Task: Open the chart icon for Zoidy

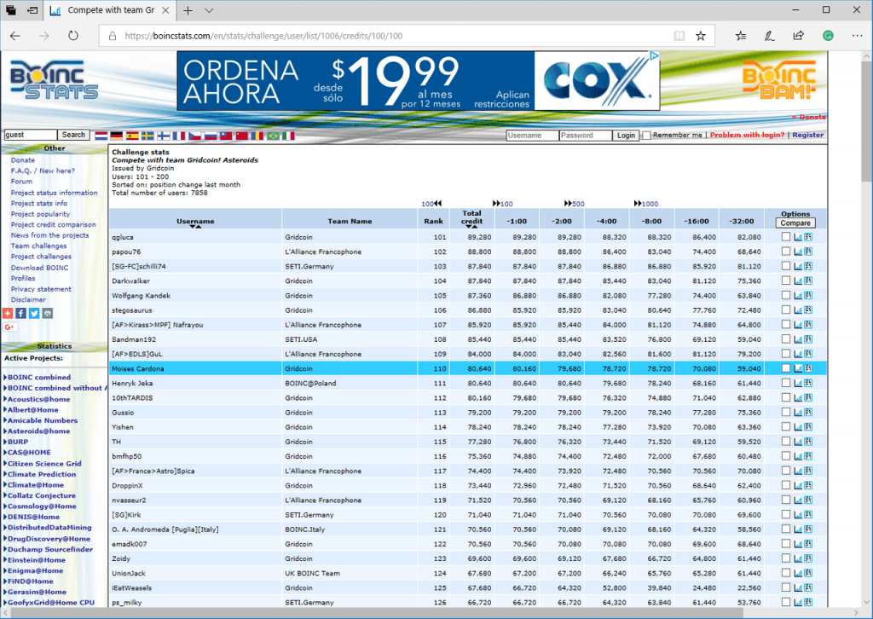Action: [798, 558]
